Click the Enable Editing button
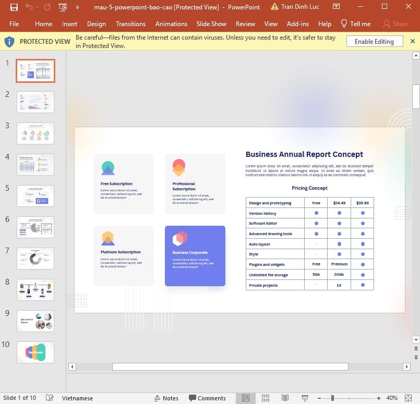Viewport: 420px width, 404px height. (x=375, y=41)
